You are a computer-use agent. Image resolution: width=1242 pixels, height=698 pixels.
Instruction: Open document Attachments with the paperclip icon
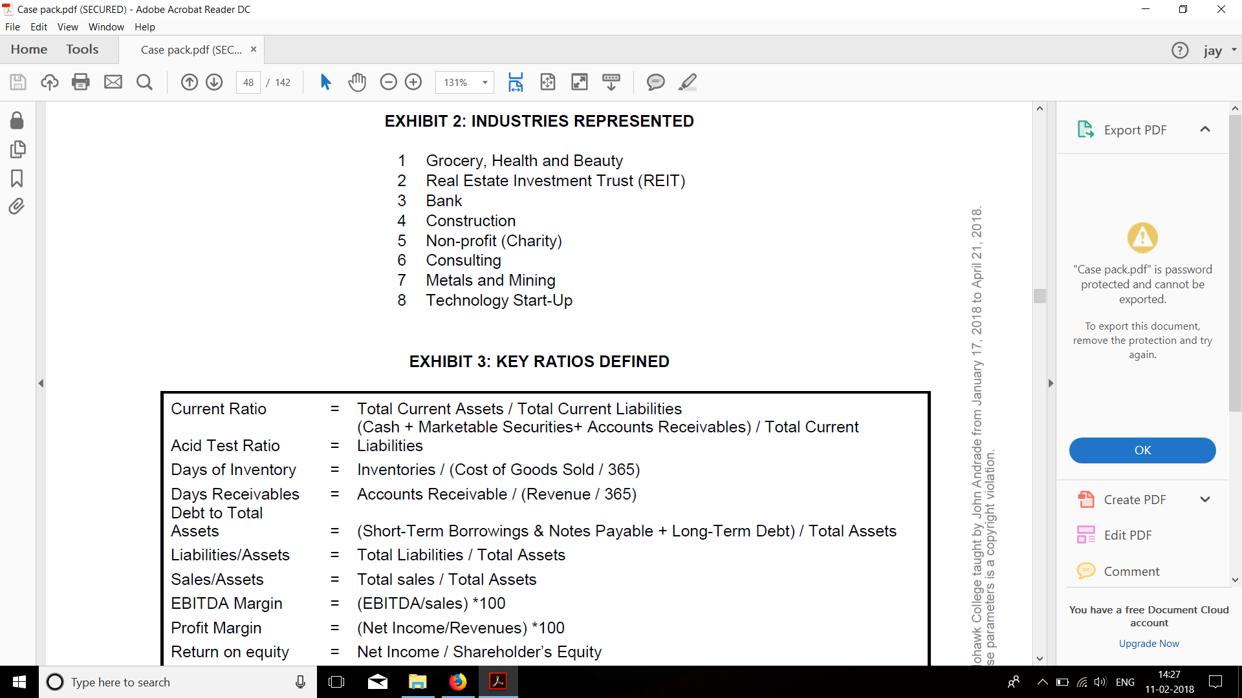tap(17, 206)
